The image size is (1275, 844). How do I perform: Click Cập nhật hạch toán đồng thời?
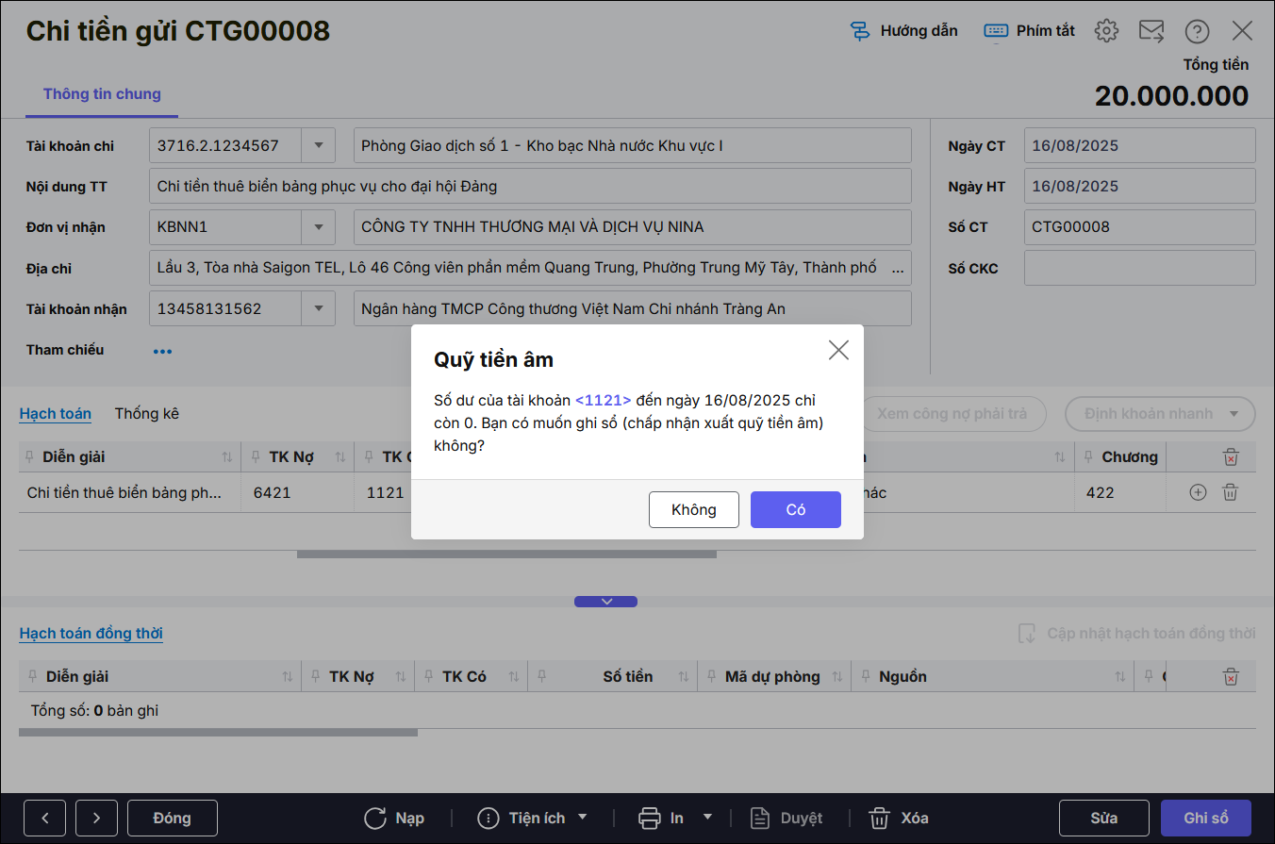pyautogui.click(x=1136, y=634)
